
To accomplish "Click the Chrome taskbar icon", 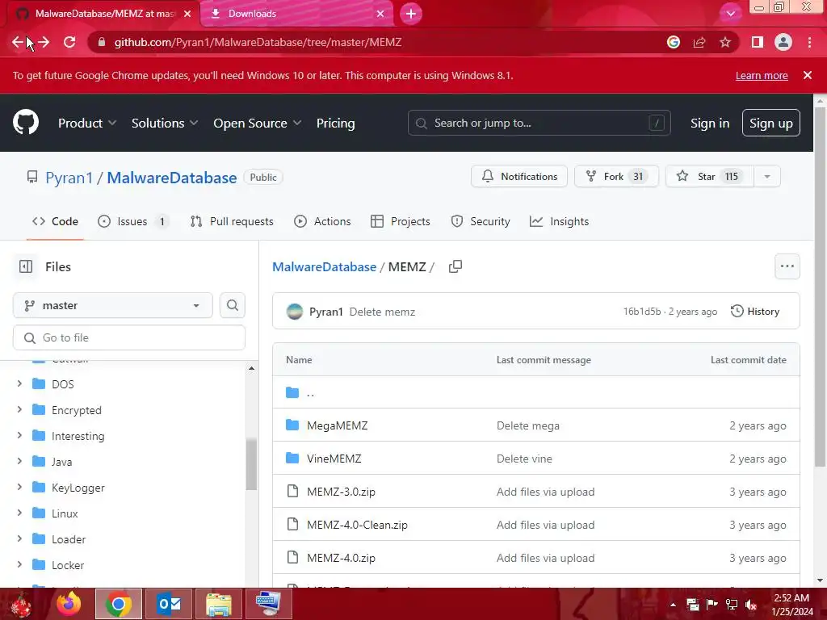I will 119,604.
